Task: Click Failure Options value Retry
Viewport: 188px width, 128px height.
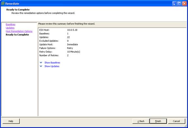Action: pos(70,48)
